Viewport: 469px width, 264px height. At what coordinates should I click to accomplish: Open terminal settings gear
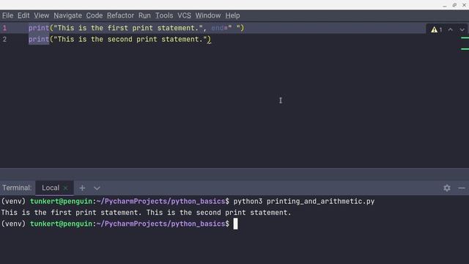(x=447, y=188)
